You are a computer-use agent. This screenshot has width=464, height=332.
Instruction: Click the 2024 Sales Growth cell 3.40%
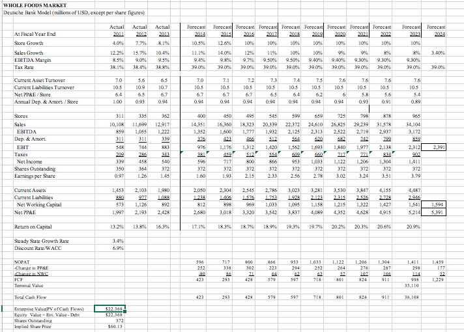pos(438,53)
